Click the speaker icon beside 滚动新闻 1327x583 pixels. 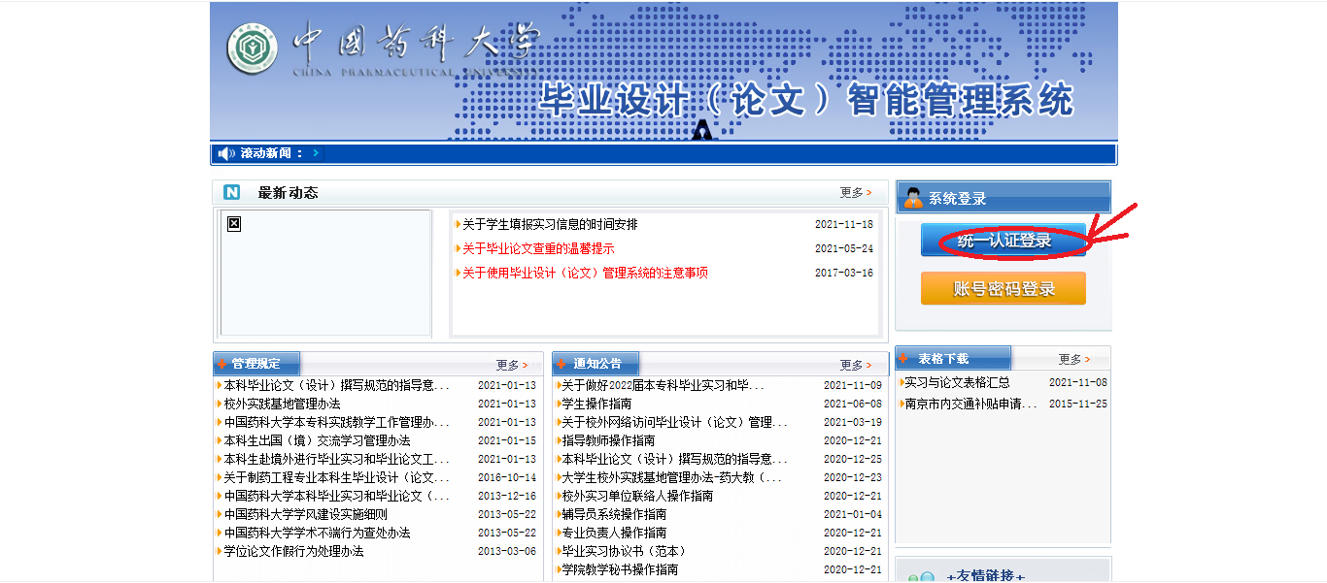[226, 153]
